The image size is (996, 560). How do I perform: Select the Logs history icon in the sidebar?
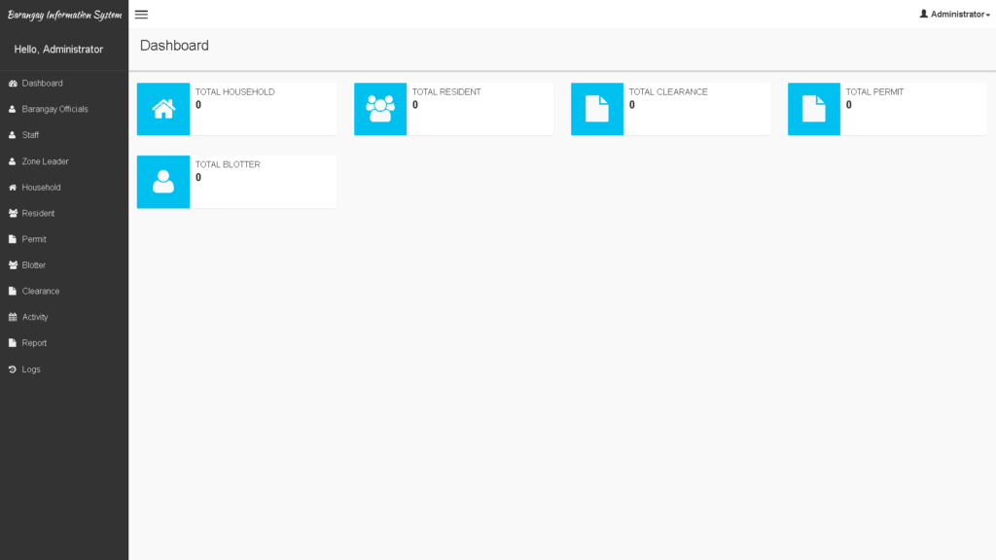[12, 368]
